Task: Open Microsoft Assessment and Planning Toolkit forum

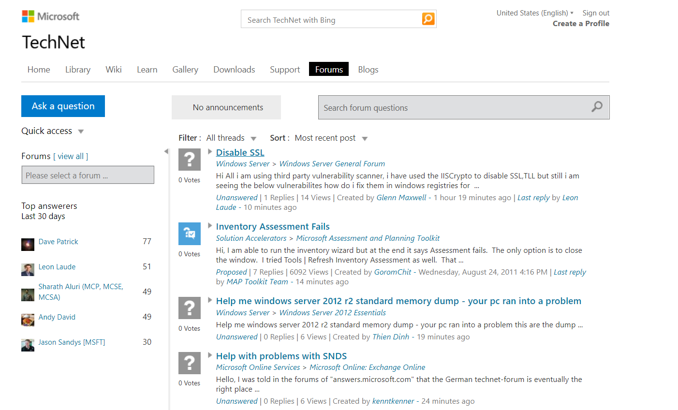Action: 368,238
